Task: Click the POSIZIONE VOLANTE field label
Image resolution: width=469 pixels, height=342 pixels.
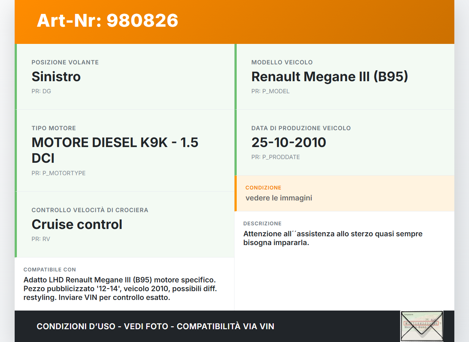Action: (65, 62)
